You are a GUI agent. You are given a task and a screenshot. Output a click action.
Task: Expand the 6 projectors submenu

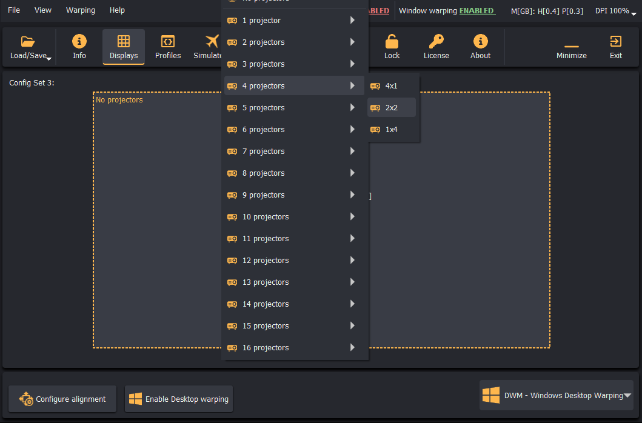tap(295, 130)
